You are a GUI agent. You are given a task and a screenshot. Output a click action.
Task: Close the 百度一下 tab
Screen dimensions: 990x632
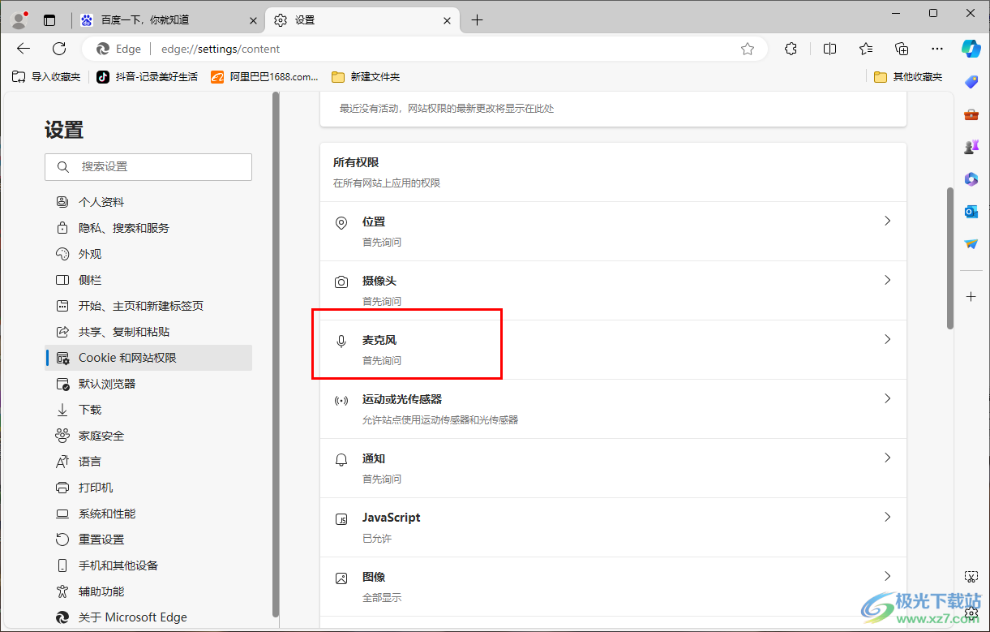(x=253, y=20)
